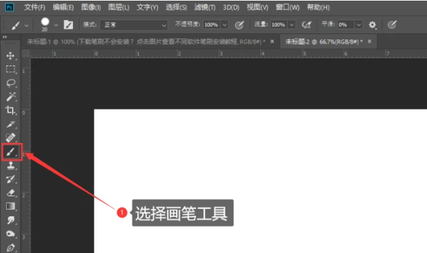Select the Spot Healing Brush tool
This screenshot has width=427, height=253.
tap(10, 138)
